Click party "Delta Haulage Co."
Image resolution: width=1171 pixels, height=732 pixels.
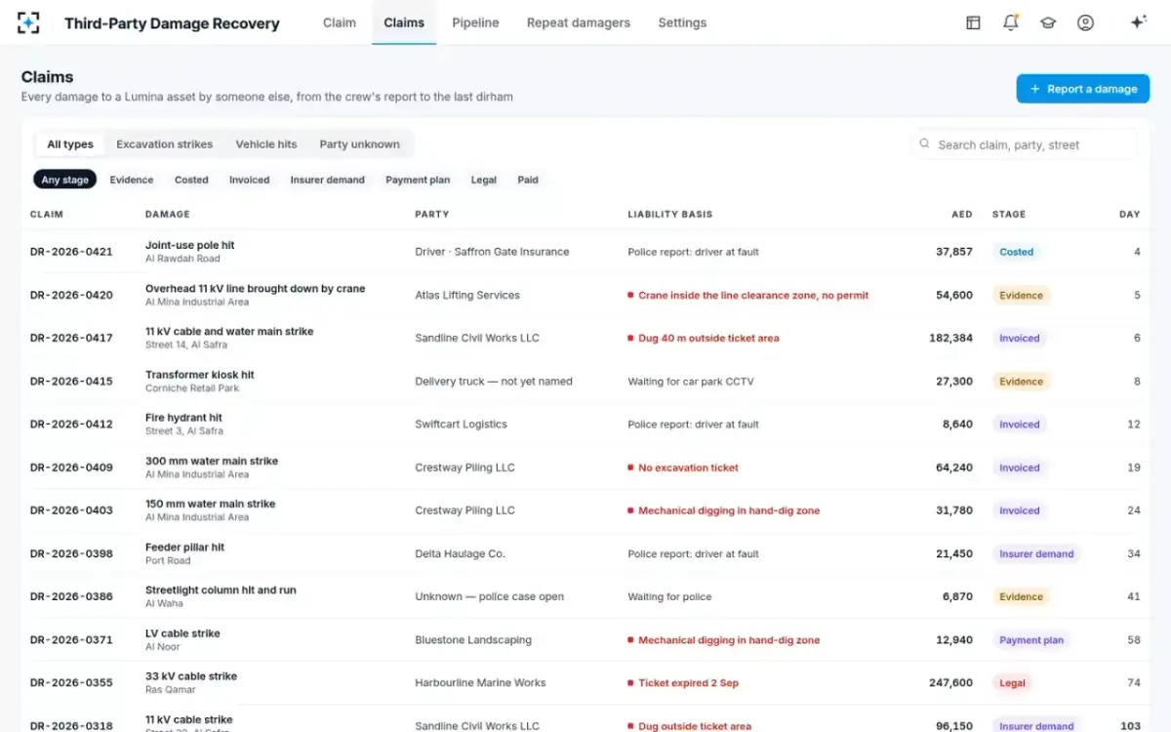460,553
